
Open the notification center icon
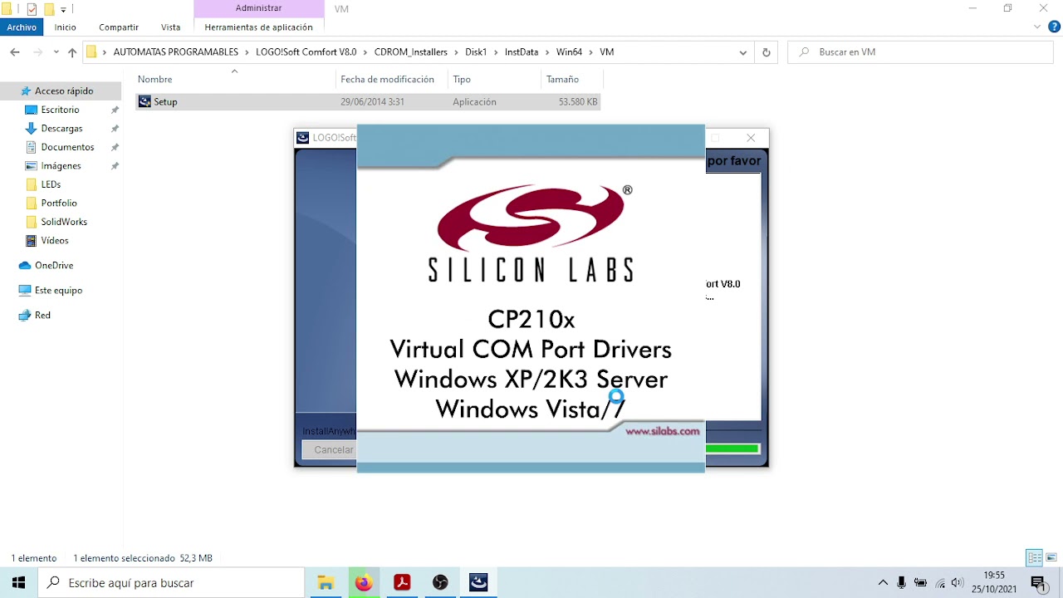1038,583
